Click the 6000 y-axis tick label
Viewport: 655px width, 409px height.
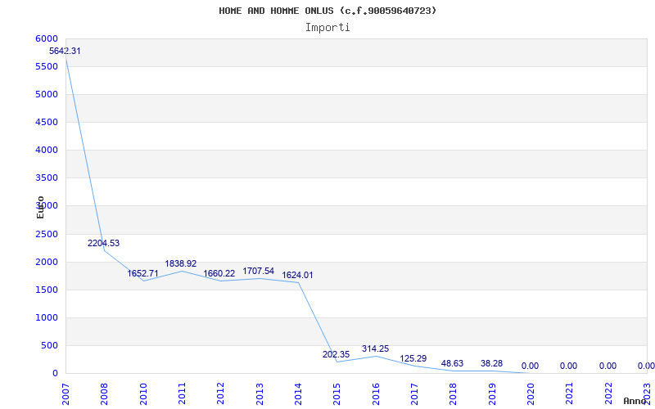pyautogui.click(x=47, y=38)
